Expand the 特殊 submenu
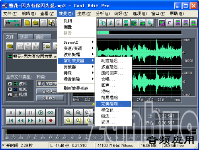 point(76,73)
